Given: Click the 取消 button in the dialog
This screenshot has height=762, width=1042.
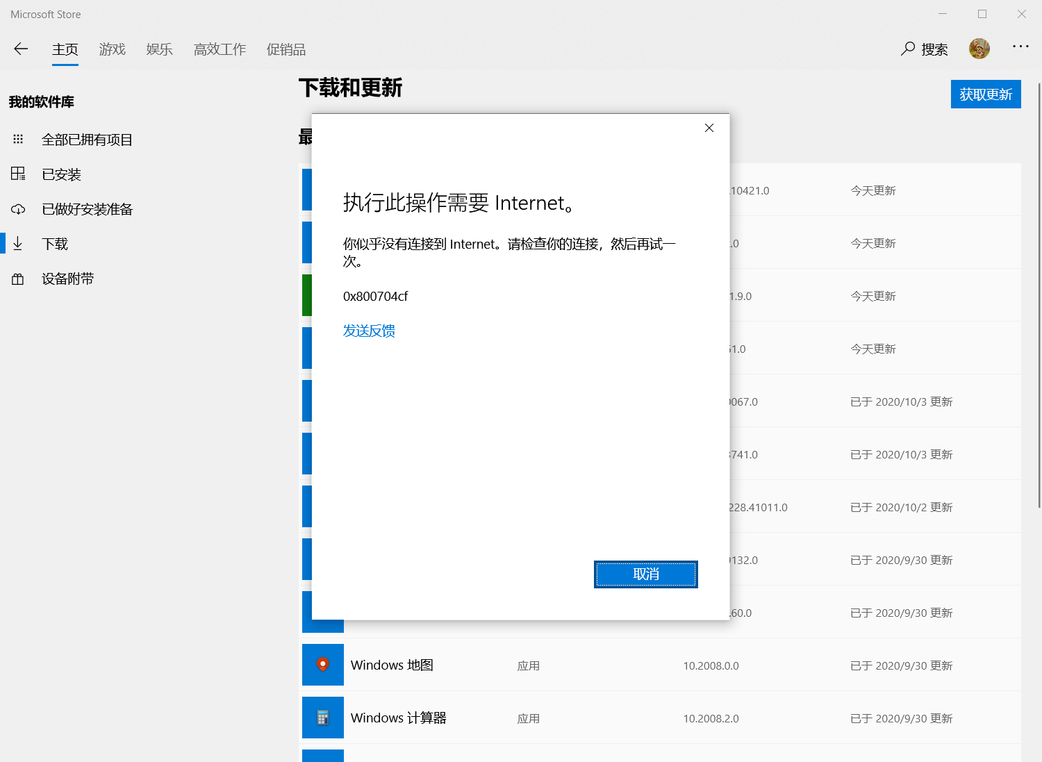Looking at the screenshot, I should (x=646, y=574).
